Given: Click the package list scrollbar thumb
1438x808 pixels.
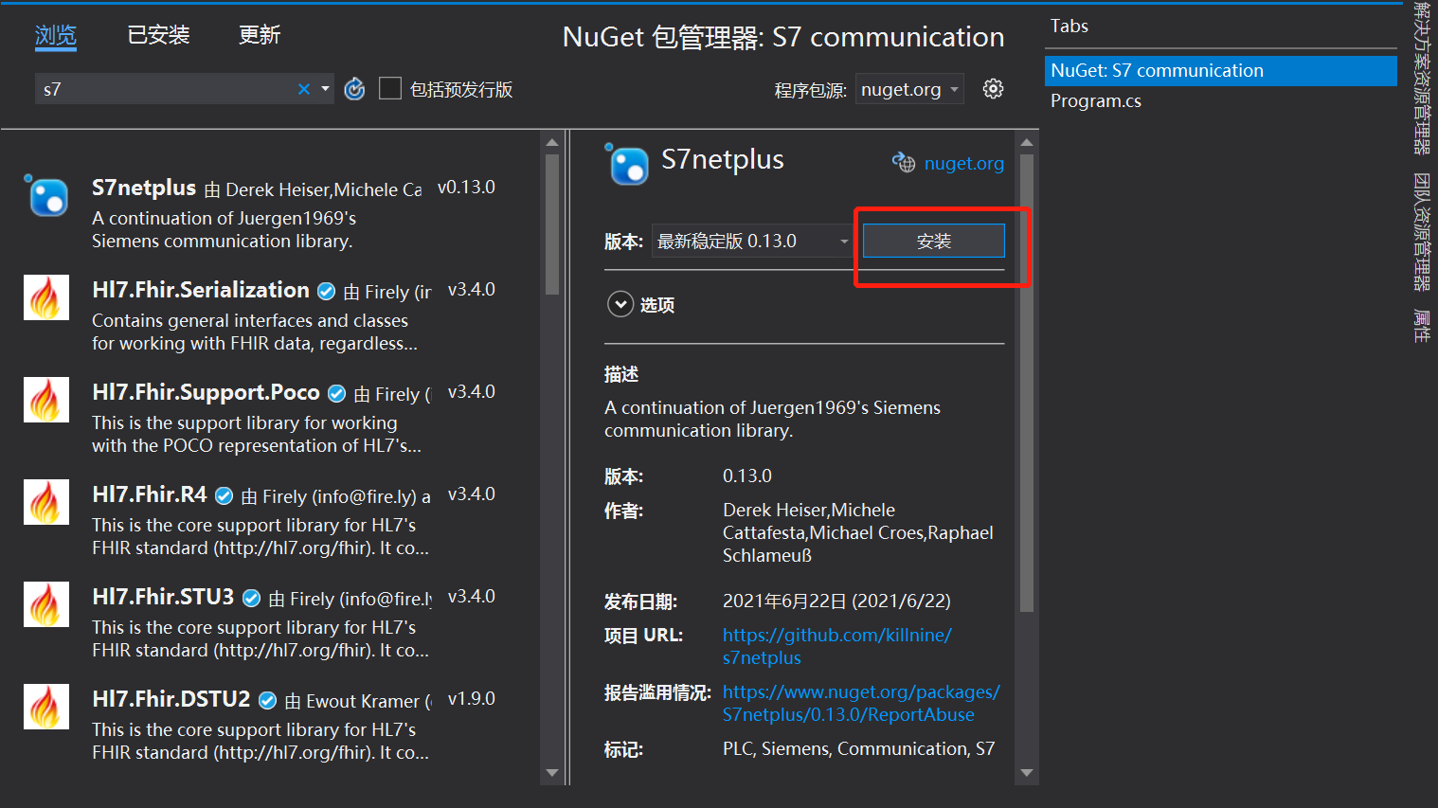Looking at the screenshot, I should point(552,224).
